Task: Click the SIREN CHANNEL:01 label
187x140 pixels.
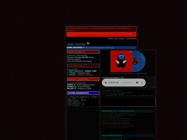Action: (113, 78)
